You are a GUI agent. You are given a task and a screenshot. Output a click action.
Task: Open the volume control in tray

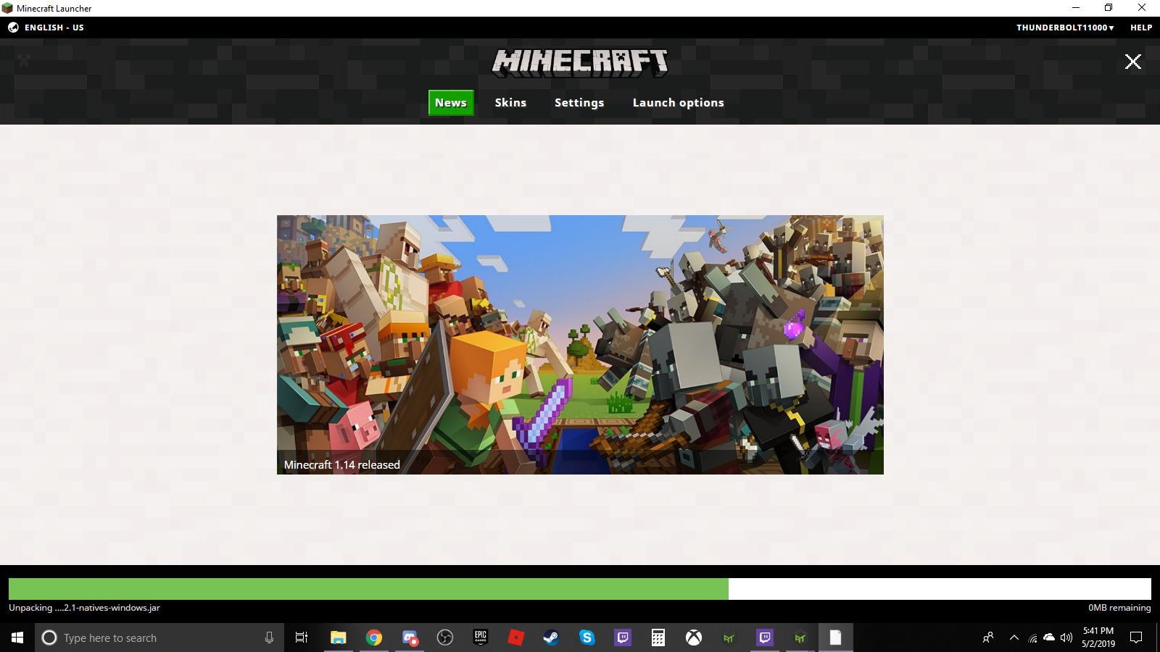[x=1066, y=638]
